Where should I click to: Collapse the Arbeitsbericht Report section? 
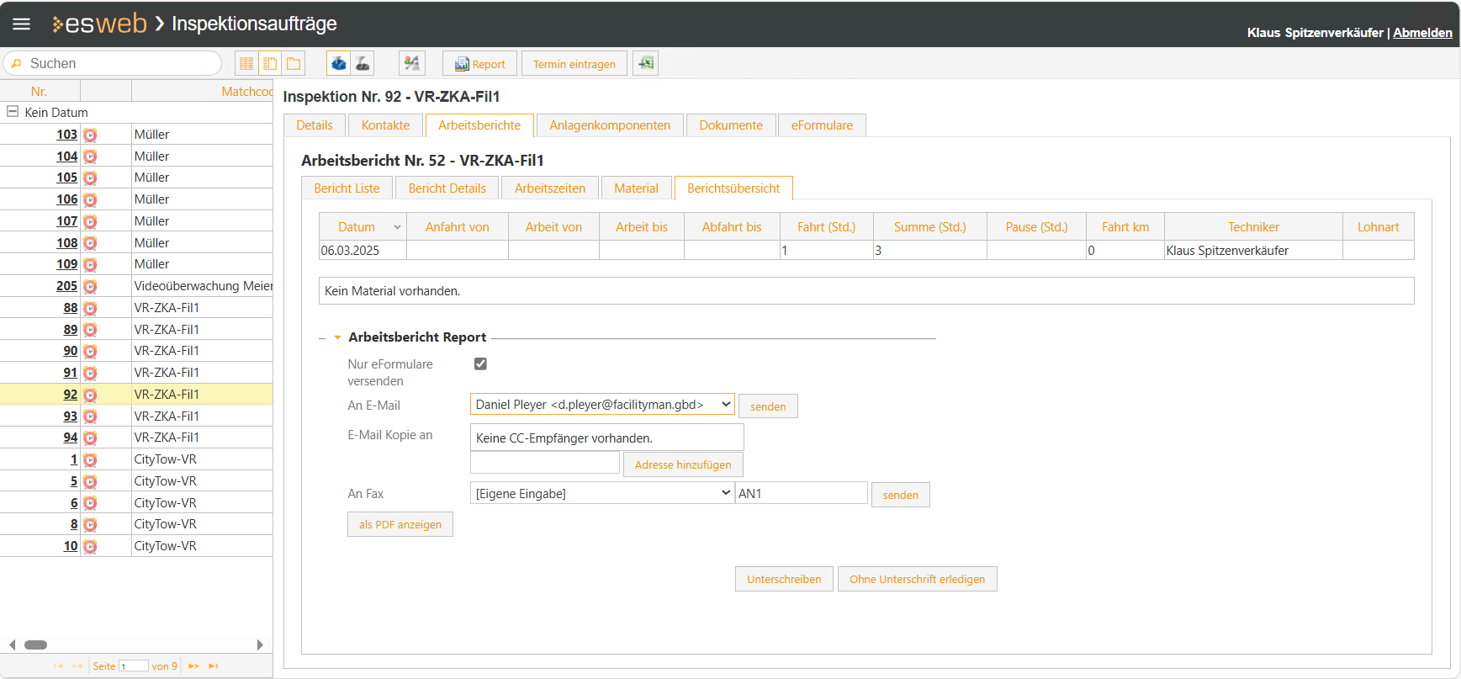tap(337, 337)
